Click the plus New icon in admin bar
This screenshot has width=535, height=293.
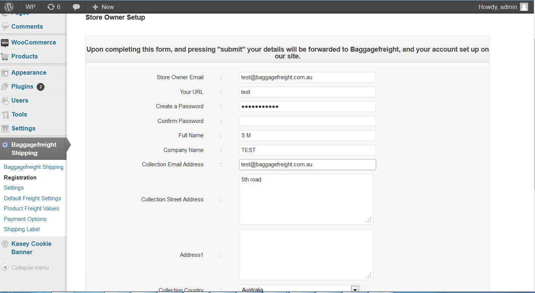pos(95,7)
